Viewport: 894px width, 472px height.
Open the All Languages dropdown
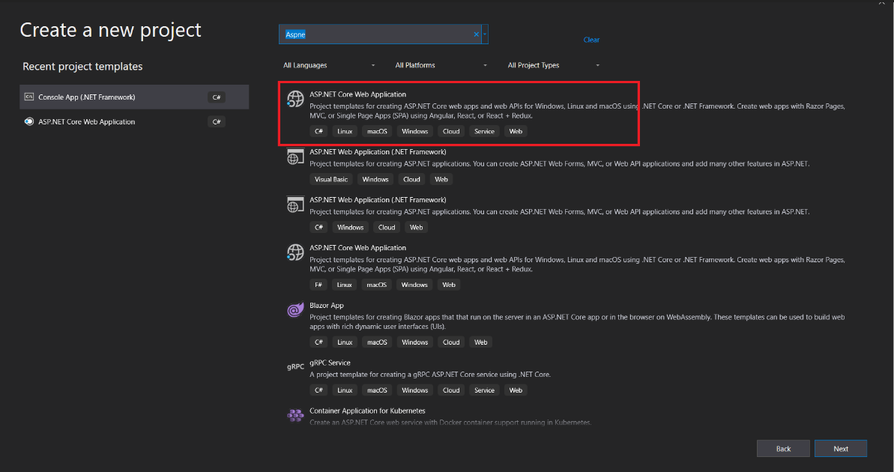pos(328,65)
